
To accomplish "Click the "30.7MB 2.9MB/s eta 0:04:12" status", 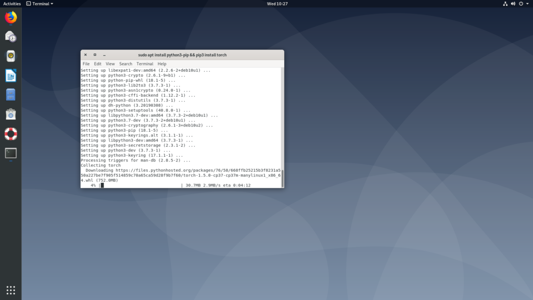I will 218,185.
